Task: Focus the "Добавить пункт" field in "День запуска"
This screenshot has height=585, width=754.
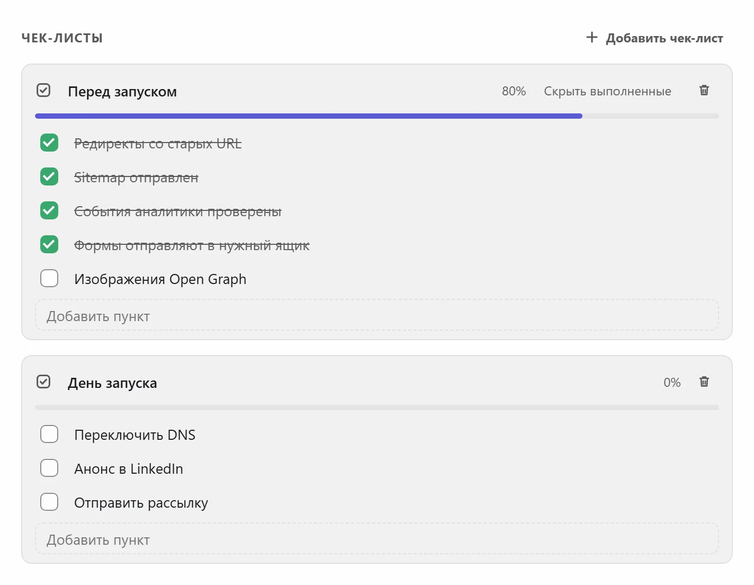Action: 376,539
